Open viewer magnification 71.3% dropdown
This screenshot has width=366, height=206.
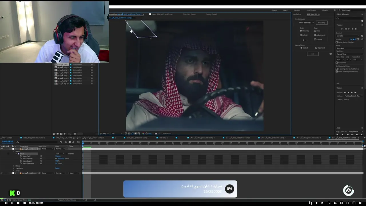pyautogui.click(x=104, y=134)
